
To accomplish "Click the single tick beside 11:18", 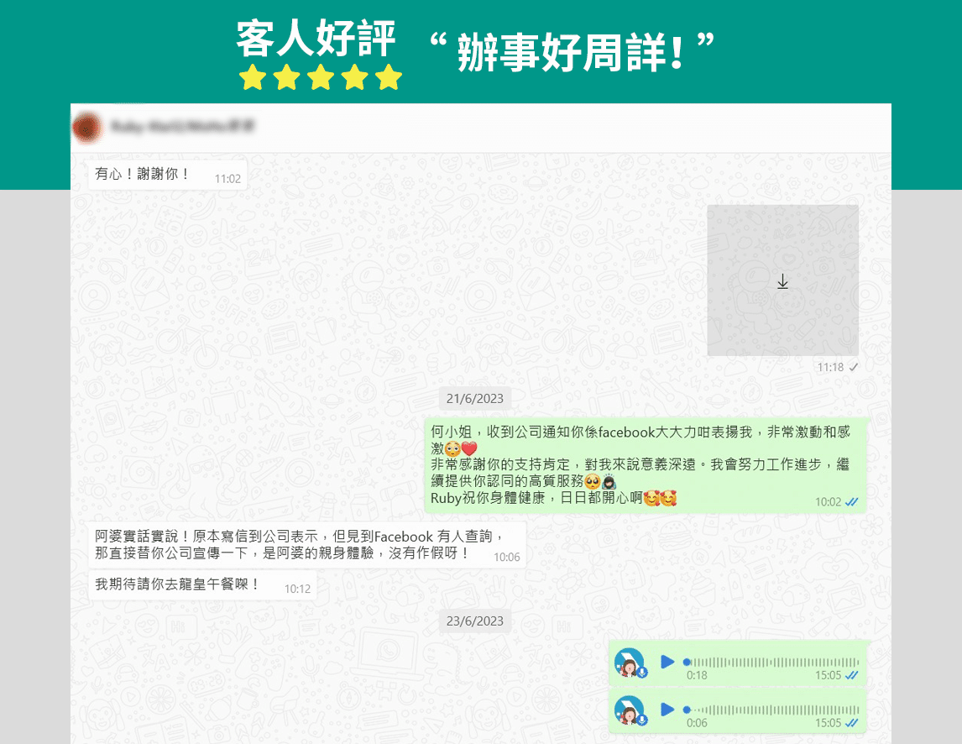I will pyautogui.click(x=854, y=367).
